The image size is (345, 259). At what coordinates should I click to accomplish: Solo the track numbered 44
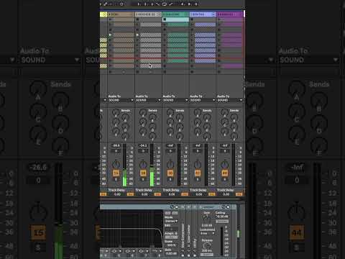pos(225,179)
